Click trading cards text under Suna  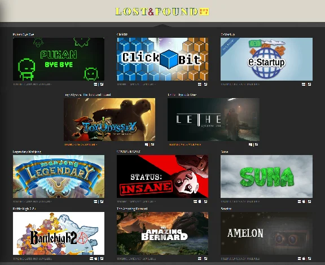click(240, 201)
